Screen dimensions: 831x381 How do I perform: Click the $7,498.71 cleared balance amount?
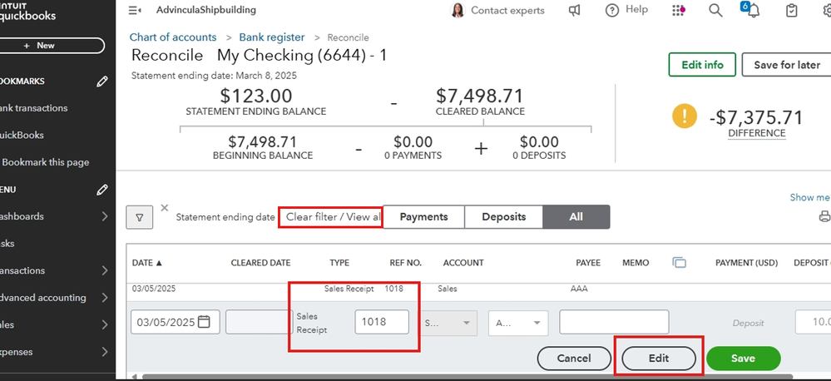coord(480,96)
